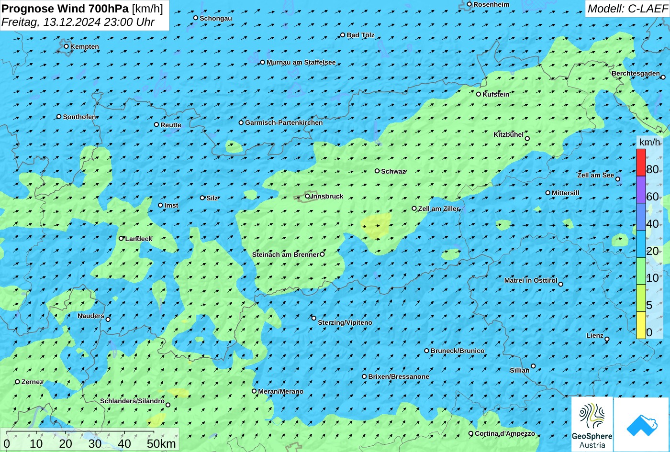Click the yellow 0 km/h legend color

641,325
